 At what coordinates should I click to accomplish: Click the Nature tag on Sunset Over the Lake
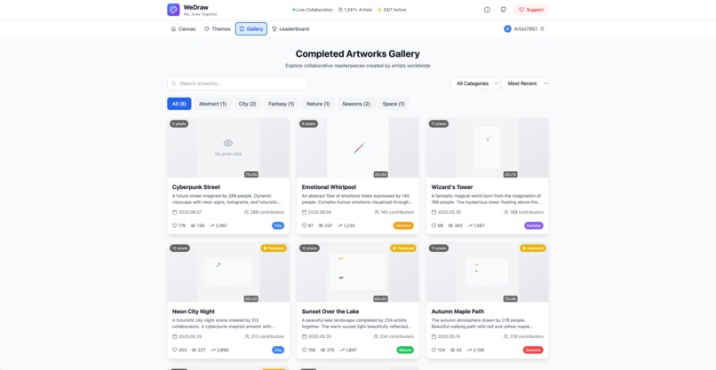(405, 350)
